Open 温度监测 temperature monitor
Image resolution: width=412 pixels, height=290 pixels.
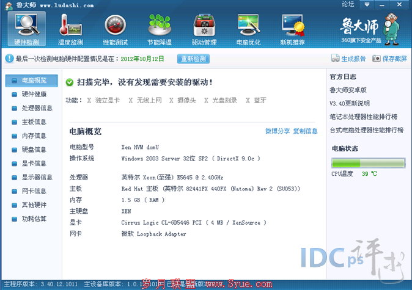click(70, 29)
